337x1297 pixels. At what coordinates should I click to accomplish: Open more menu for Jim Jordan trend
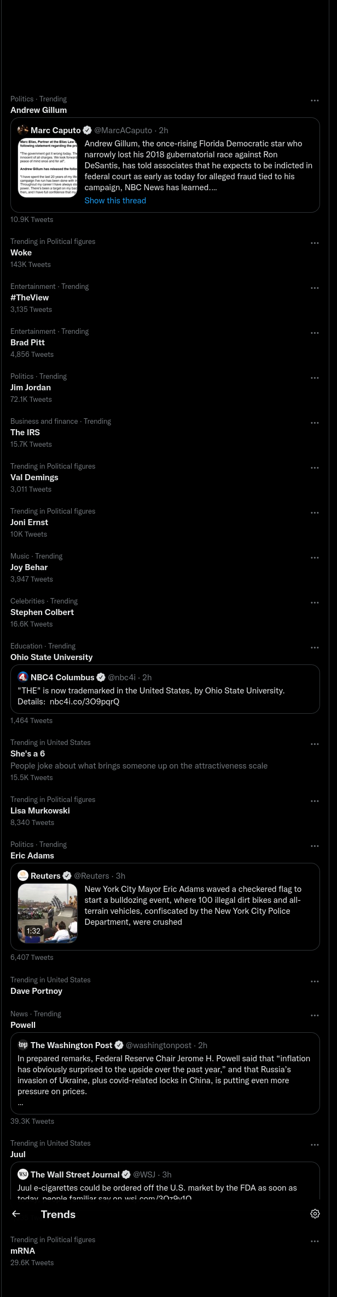[315, 378]
